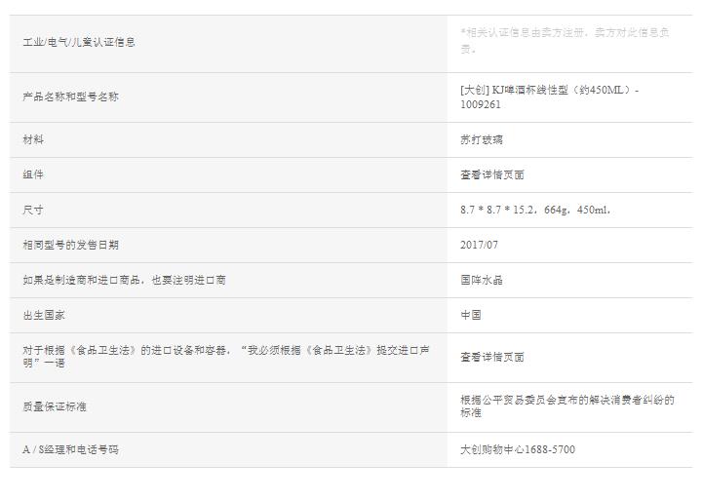703x501 pixels.
Task: Click the 苏打玻璃 material value
Action: click(x=482, y=139)
